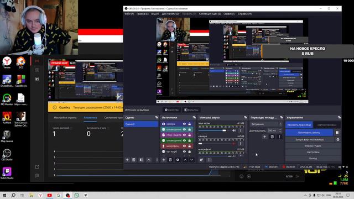Hide the сбор средств source
354x199 pixels.
184,135
